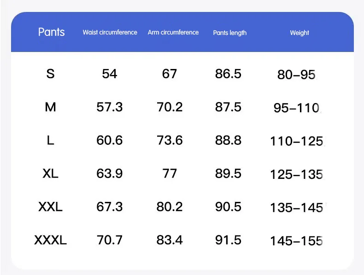Select the XXXL size label
Viewport: 364px width, 275px height.
pyautogui.click(x=50, y=240)
